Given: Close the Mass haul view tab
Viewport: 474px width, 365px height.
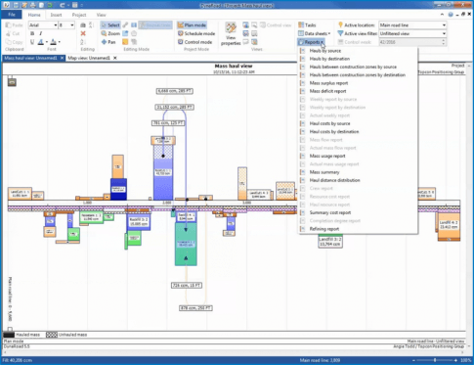Looking at the screenshot, I should point(63,58).
